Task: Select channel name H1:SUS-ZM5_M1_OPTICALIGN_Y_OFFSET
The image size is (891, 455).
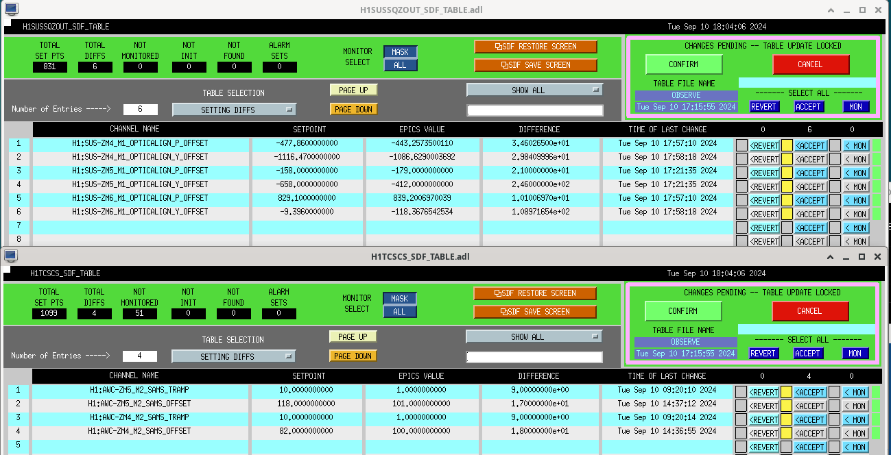Action: pos(140,184)
